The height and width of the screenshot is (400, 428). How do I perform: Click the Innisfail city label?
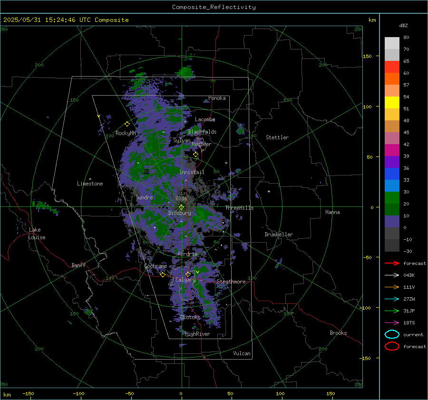click(192, 172)
